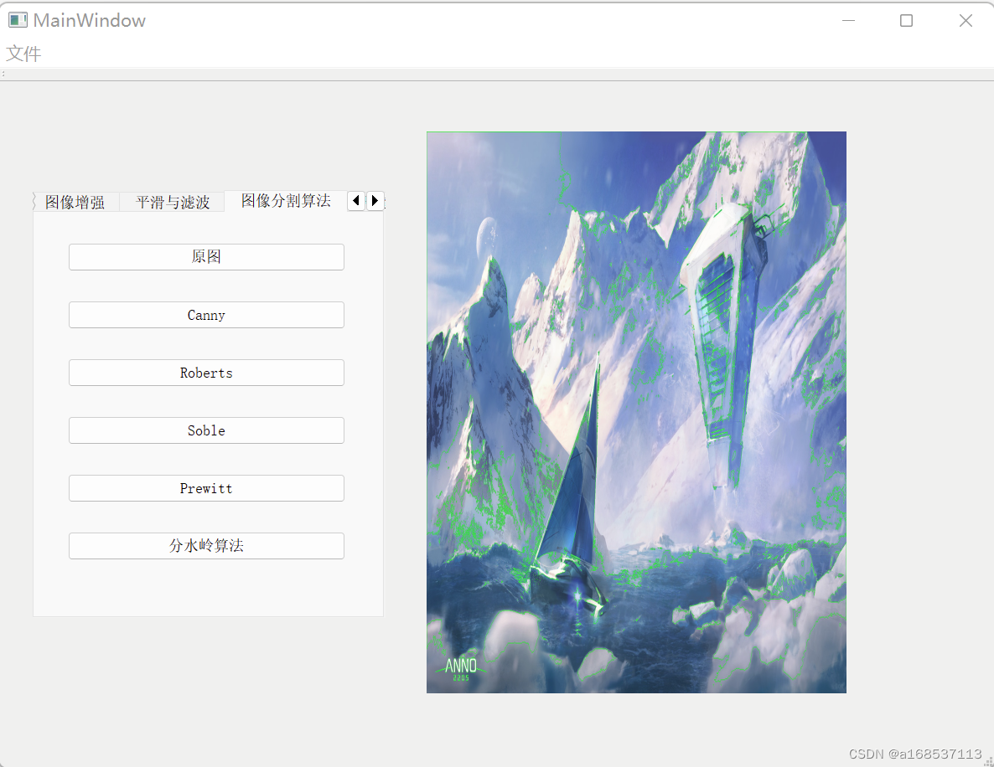Minimize the MainWindow window
The height and width of the screenshot is (767, 994).
tap(848, 21)
